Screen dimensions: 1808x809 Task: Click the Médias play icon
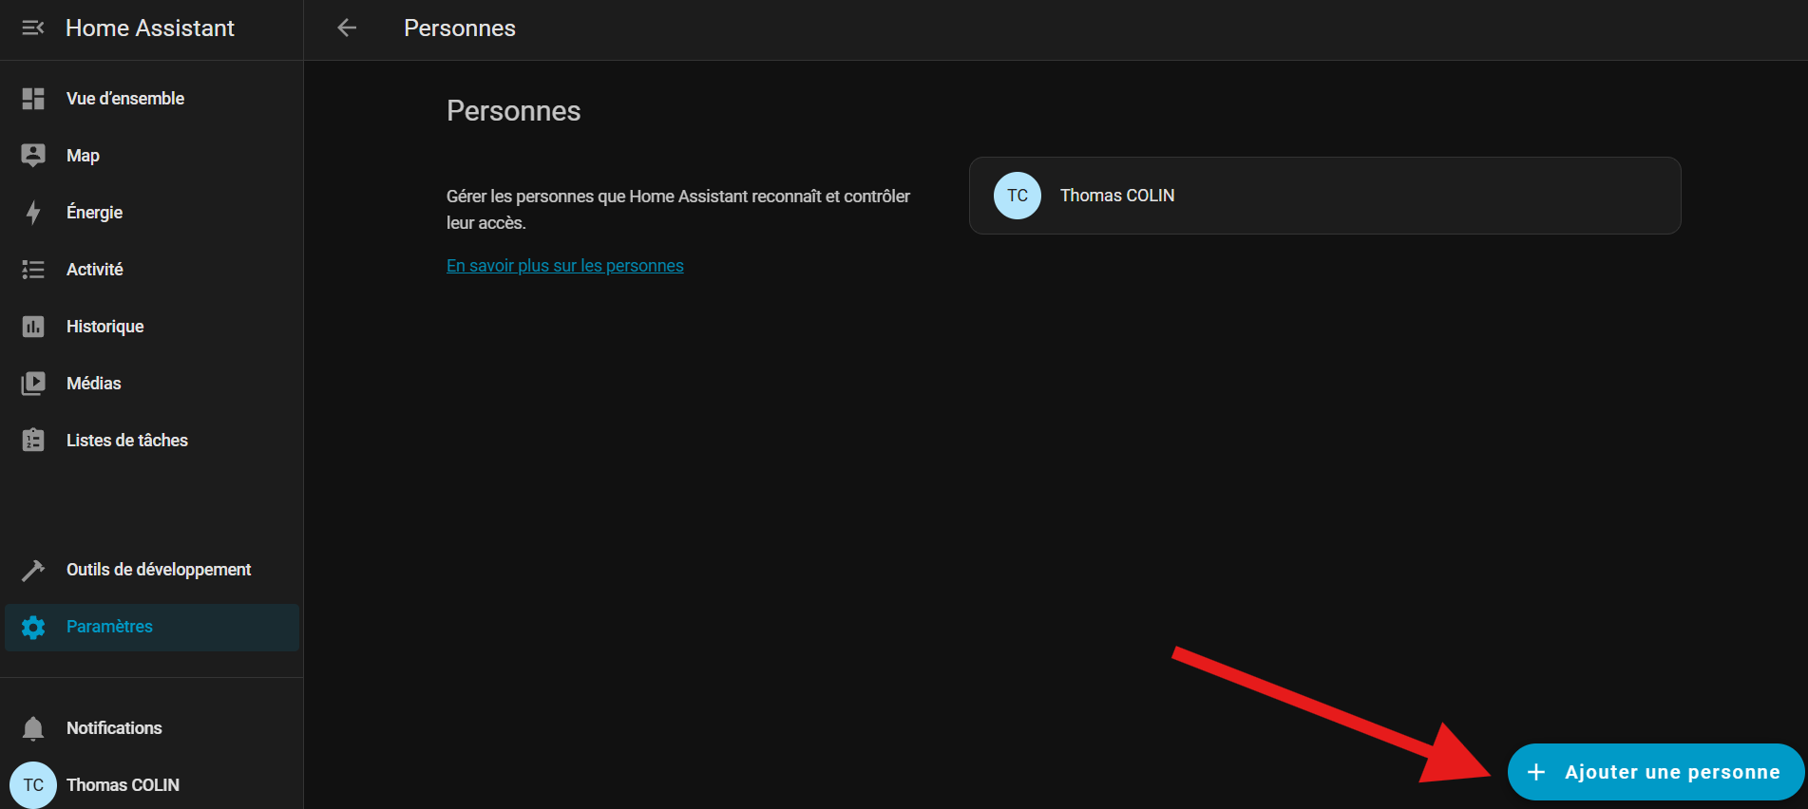[x=33, y=384]
